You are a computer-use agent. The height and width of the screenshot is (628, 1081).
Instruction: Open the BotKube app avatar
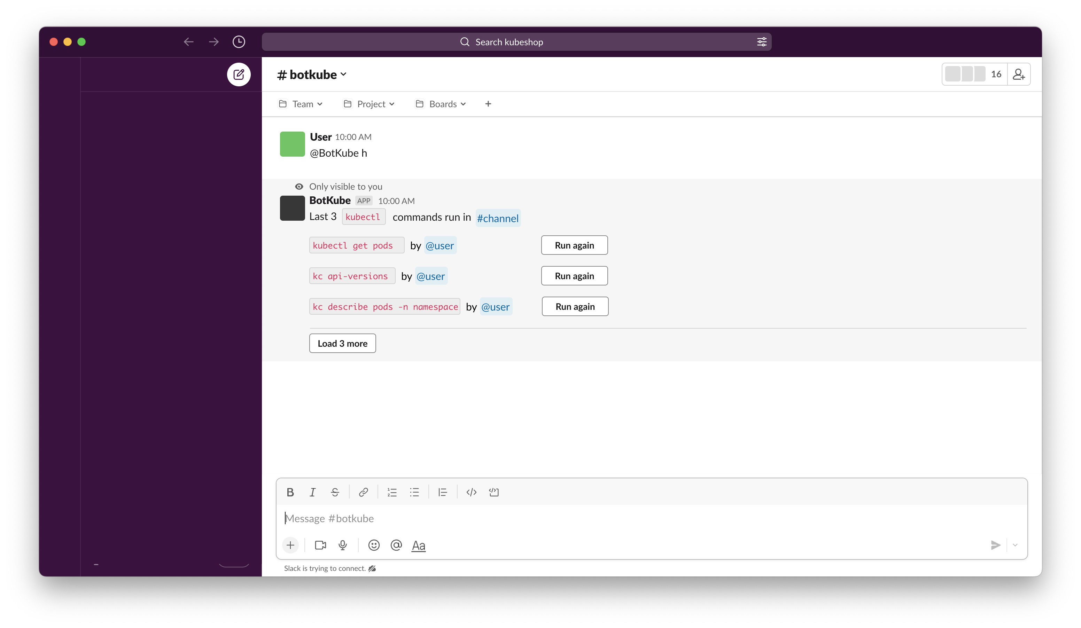[293, 208]
